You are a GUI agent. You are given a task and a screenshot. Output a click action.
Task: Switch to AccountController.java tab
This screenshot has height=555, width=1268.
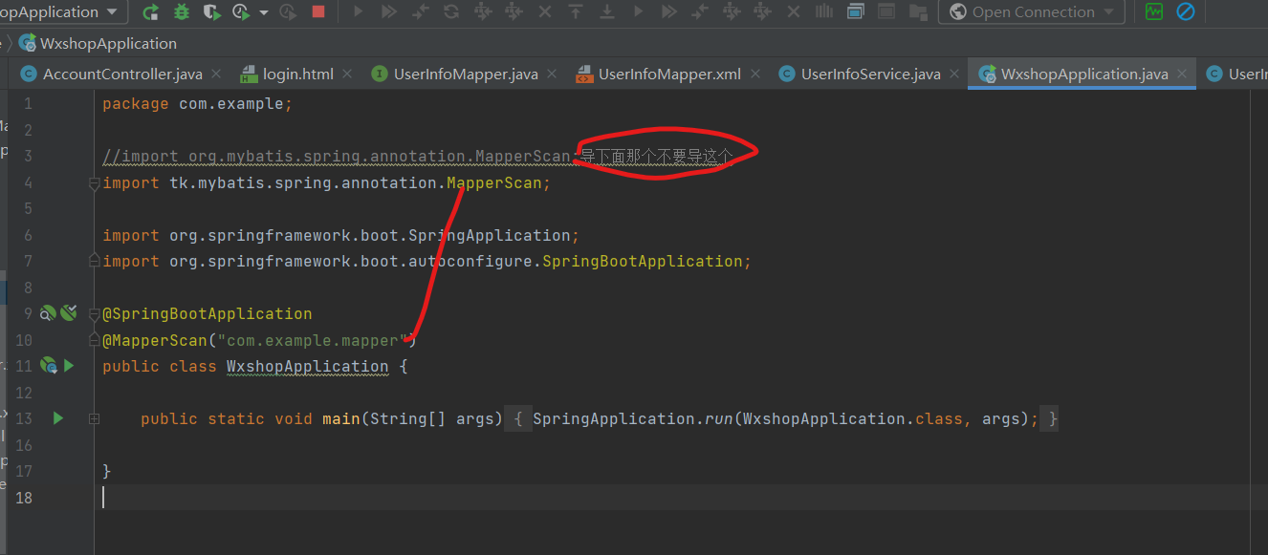click(x=122, y=74)
